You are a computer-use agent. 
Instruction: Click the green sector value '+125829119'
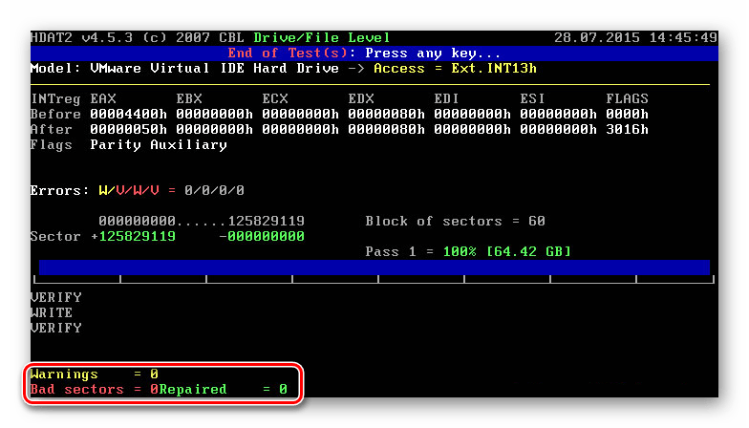tap(134, 237)
